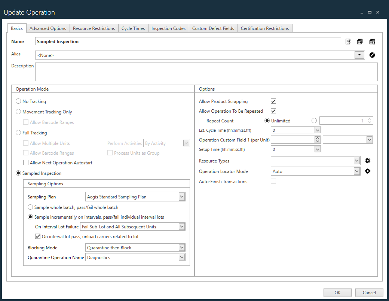Select Movement Tracking Only mode
This screenshot has width=389, height=301.
click(x=18, y=112)
